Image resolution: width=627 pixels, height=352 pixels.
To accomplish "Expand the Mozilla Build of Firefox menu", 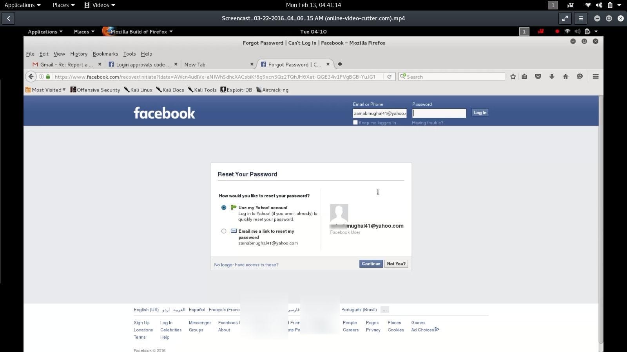I will point(138,31).
